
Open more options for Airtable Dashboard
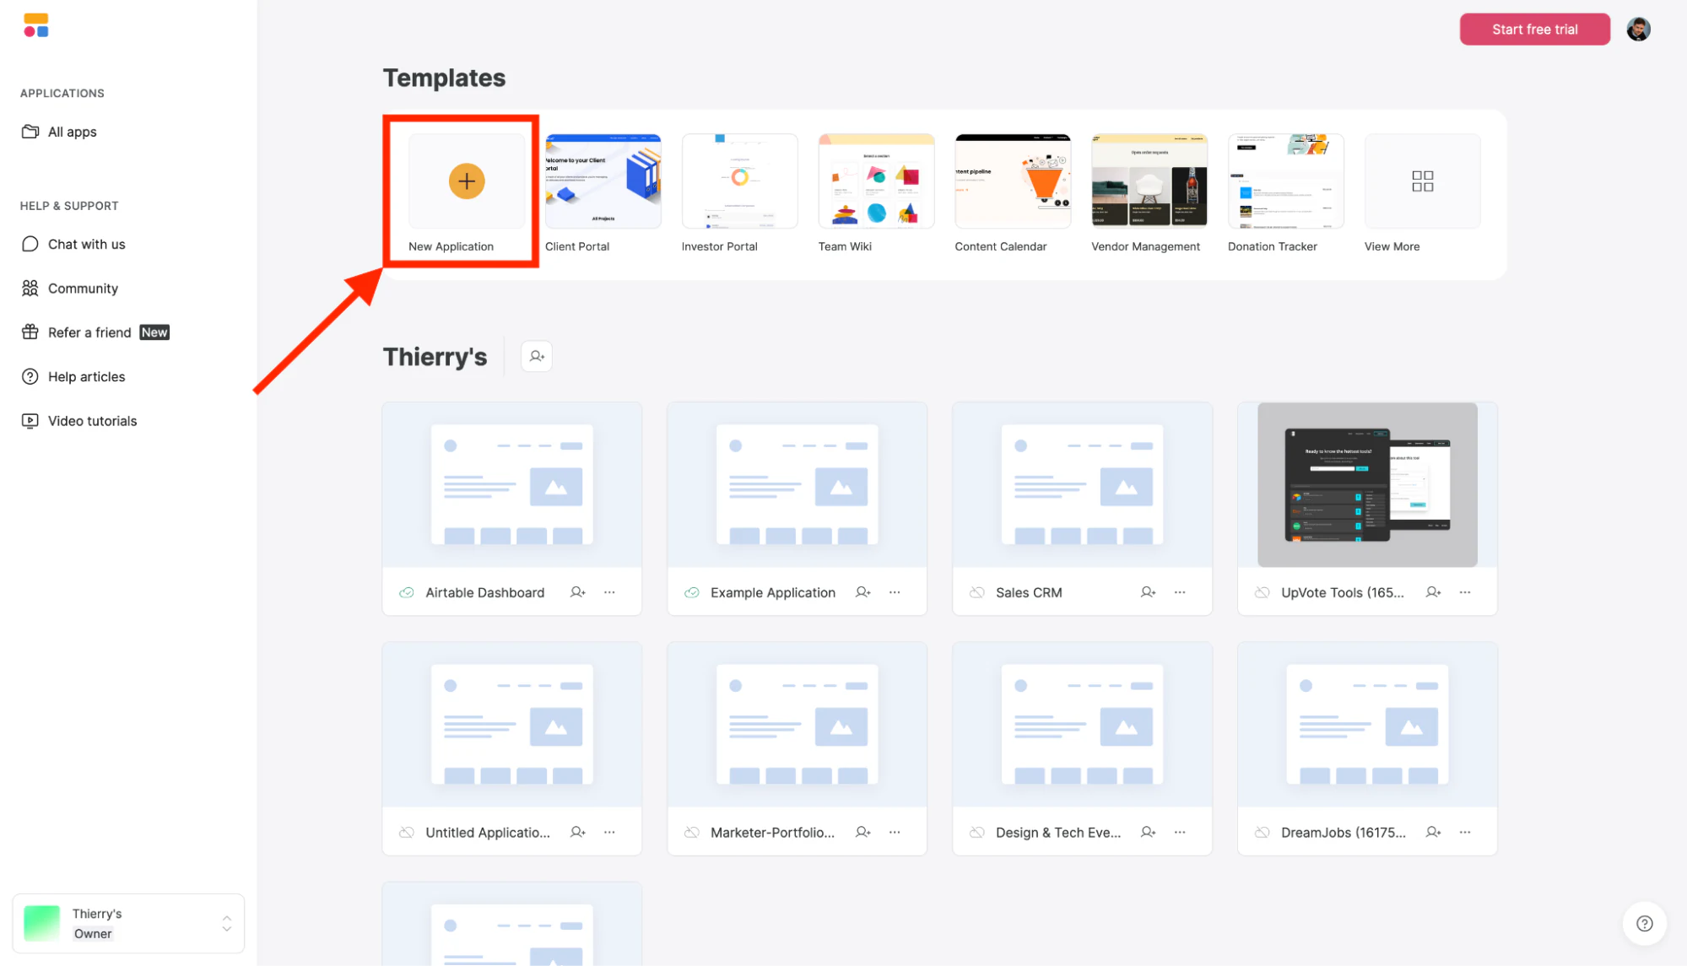pos(609,592)
